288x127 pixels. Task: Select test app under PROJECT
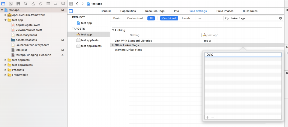pos(86,23)
